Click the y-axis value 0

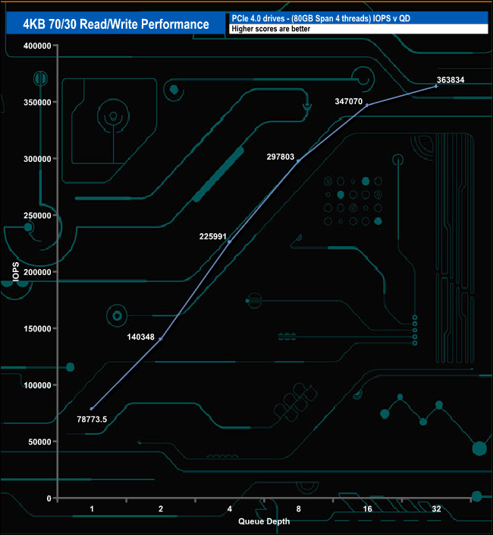tap(49, 499)
